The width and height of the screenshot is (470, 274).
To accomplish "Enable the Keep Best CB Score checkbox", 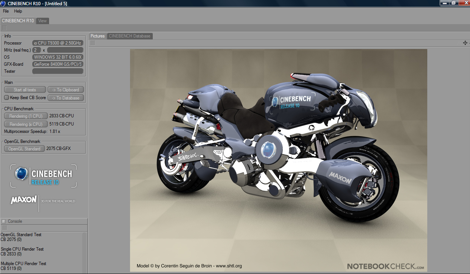I will coord(6,98).
